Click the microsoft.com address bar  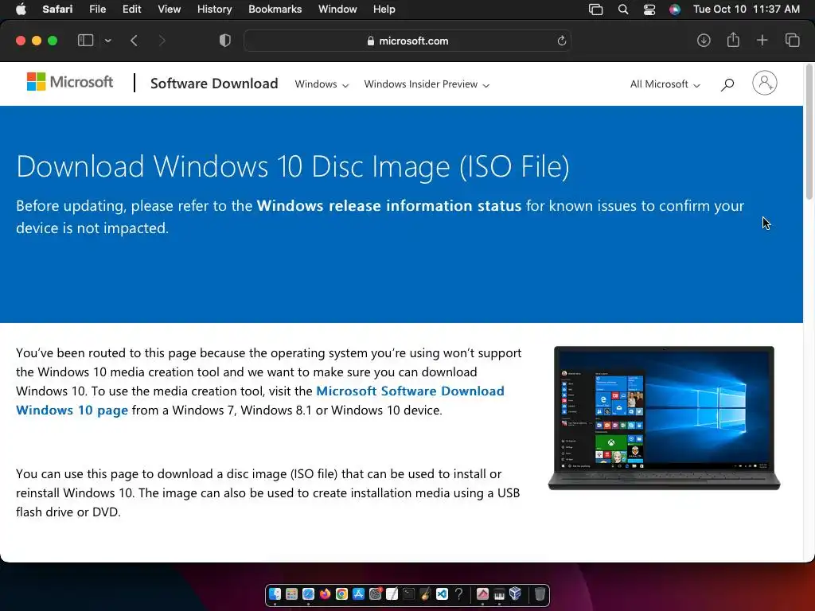tap(407, 41)
